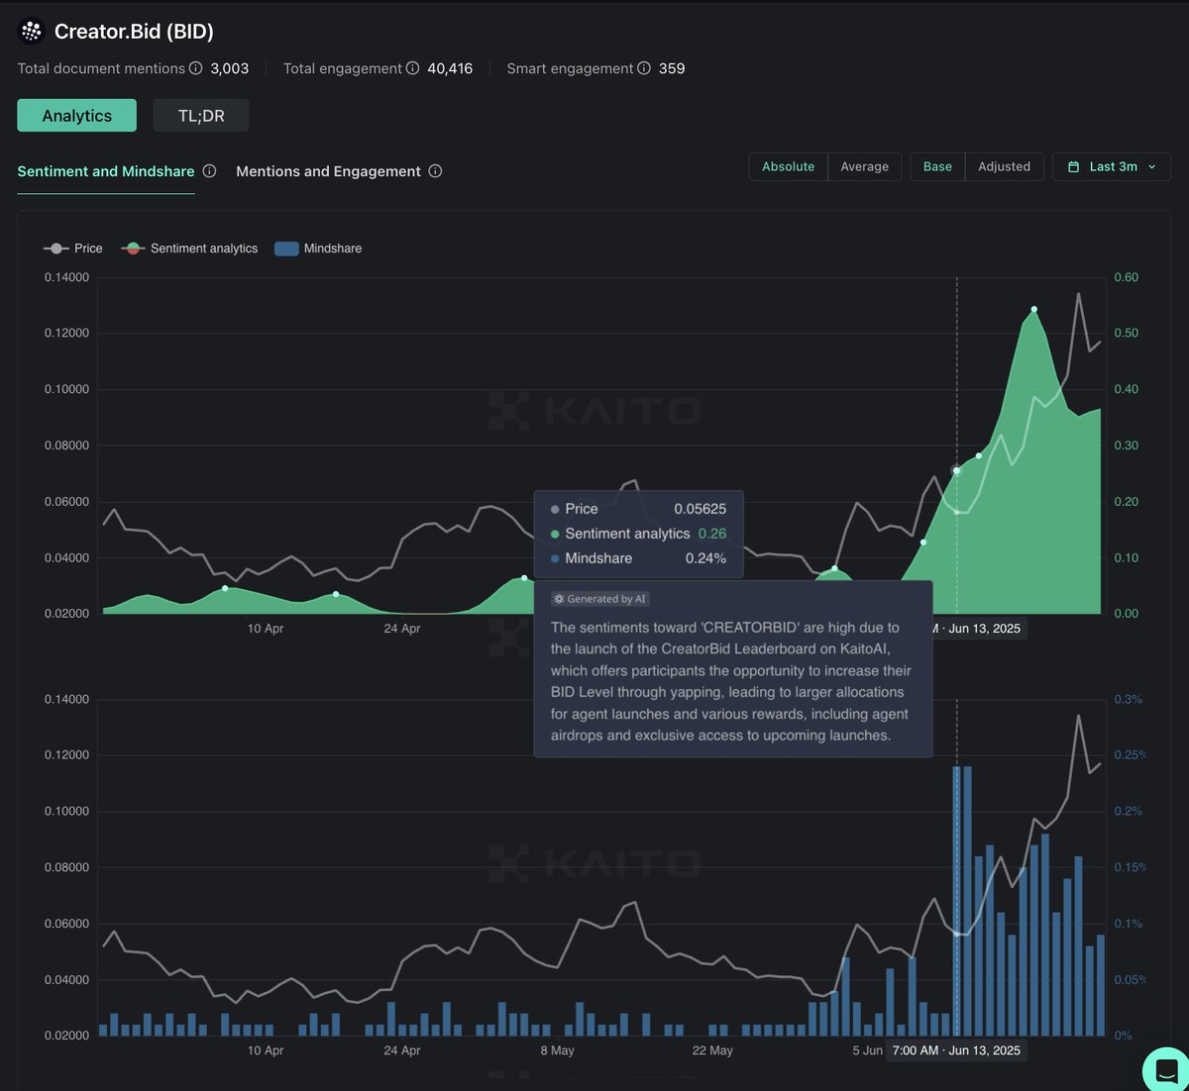1189x1091 pixels.
Task: Select the Average view option
Action: coord(865,166)
